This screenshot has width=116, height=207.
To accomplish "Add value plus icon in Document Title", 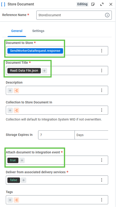I will click(x=44, y=71).
